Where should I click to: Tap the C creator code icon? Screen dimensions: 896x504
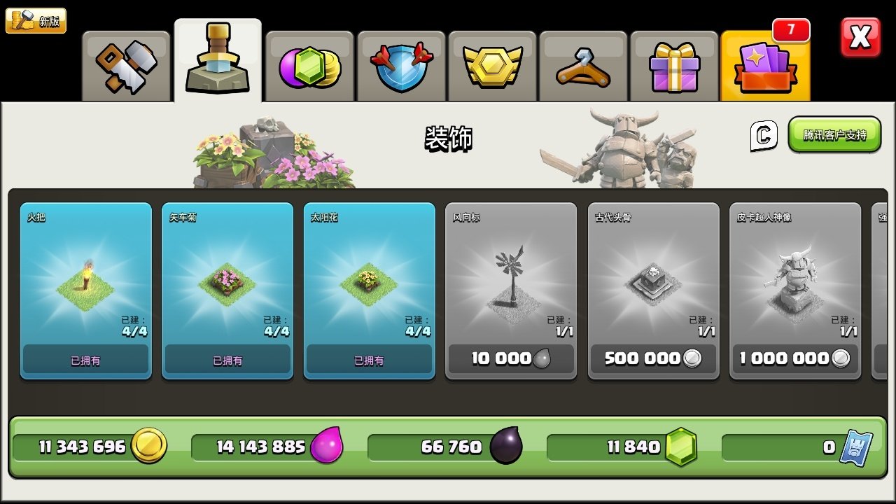[764, 136]
